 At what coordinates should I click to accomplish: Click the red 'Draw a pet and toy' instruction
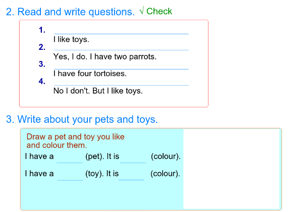point(75,141)
